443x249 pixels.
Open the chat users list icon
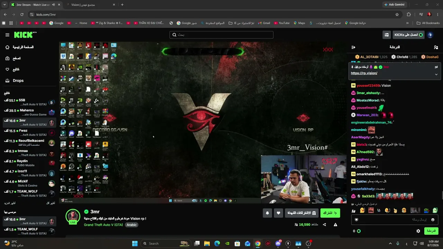pos(436,47)
